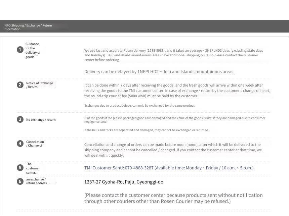Click the 'Delivery can be delayed' Jeju notice
This screenshot has width=289, height=216.
[x=159, y=72]
